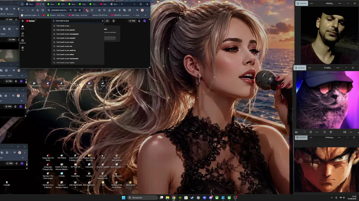Open Steam from the taskbar

[192, 198]
